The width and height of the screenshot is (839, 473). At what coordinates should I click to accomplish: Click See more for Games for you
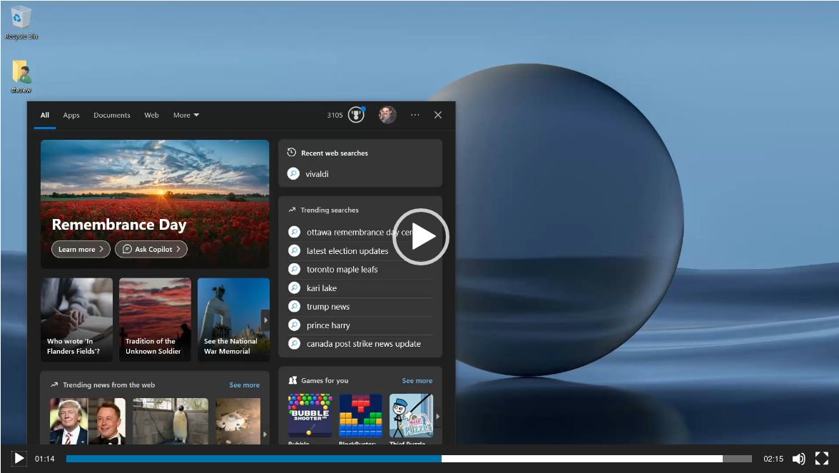pos(417,380)
